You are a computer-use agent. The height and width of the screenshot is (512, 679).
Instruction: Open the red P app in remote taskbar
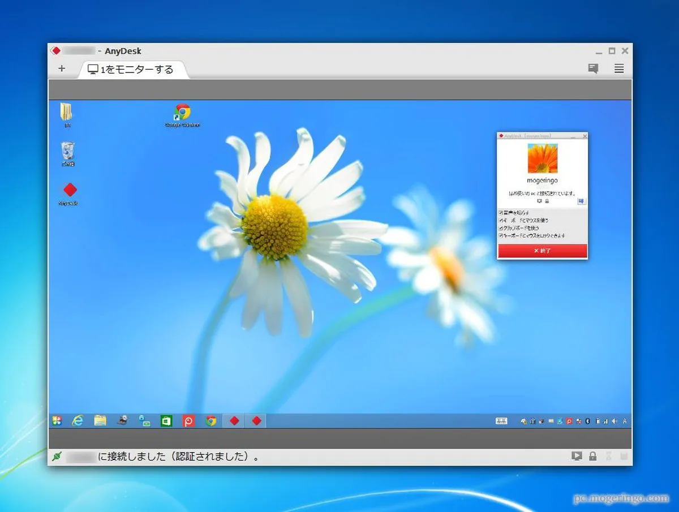[x=188, y=421]
